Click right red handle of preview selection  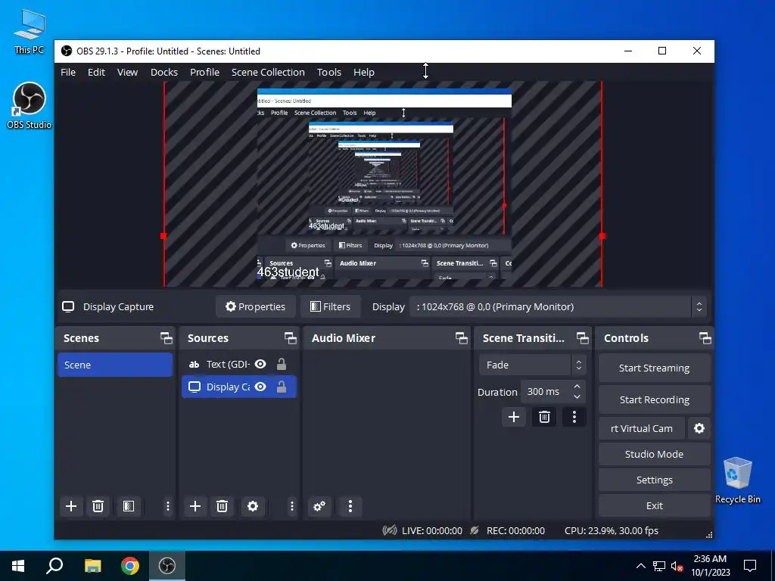coord(602,236)
